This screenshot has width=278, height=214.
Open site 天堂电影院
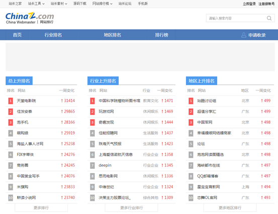pyautogui.click(x=26, y=101)
